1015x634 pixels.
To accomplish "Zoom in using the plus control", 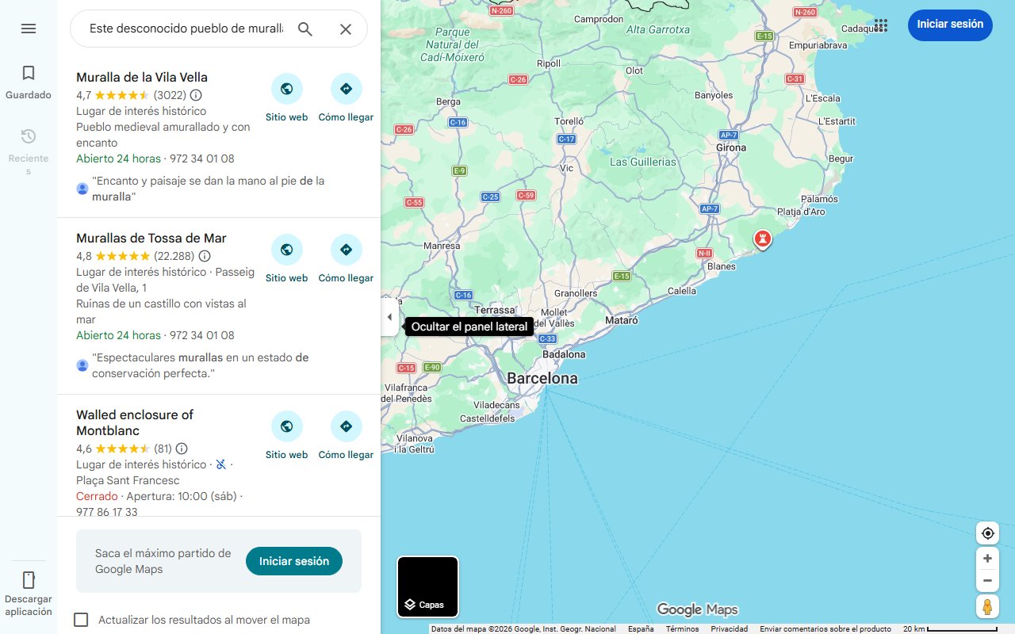I will [x=987, y=558].
